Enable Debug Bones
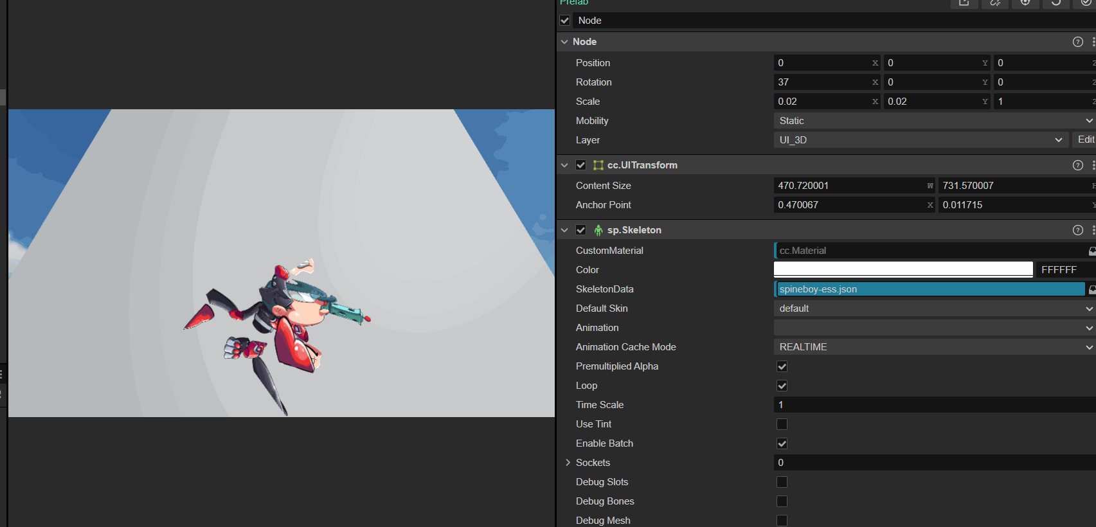1096x527 pixels. click(782, 501)
